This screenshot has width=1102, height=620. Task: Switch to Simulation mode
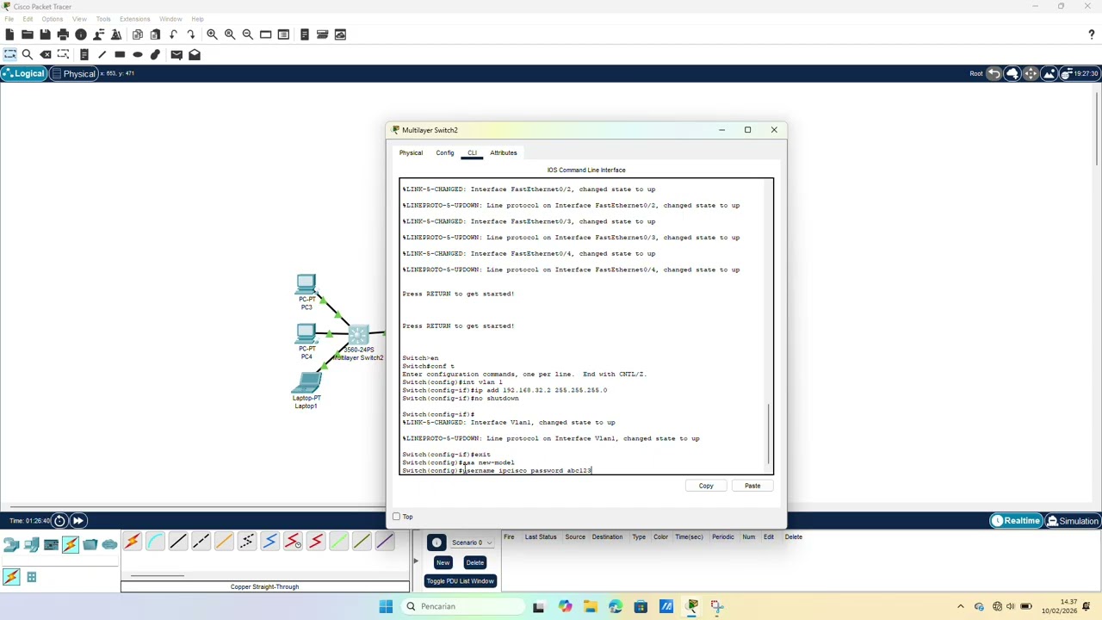1072,521
